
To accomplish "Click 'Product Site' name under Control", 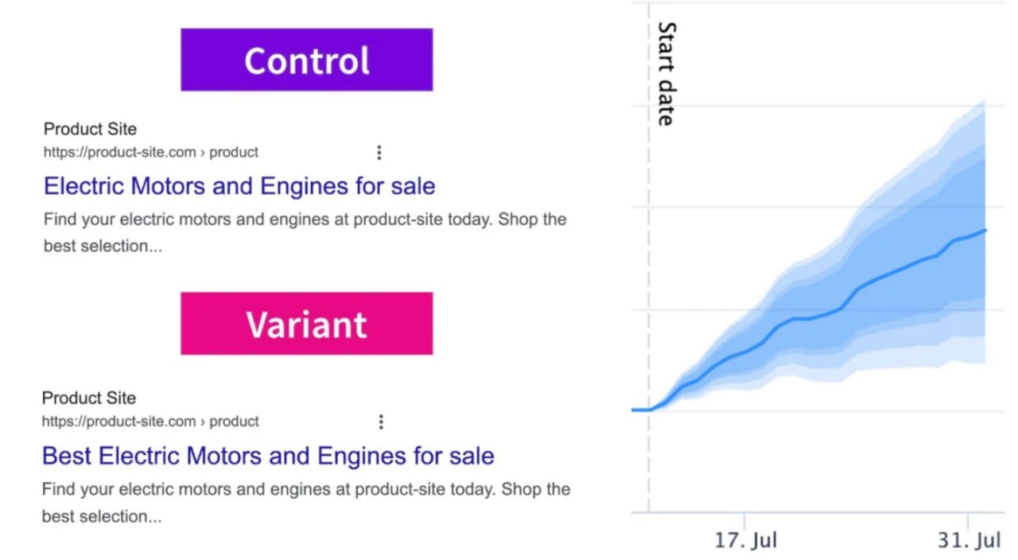I will [x=90, y=129].
